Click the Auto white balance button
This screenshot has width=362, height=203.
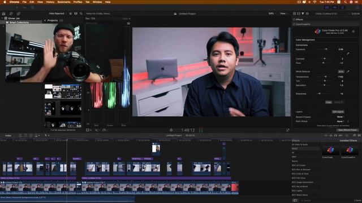pyautogui.click(x=341, y=72)
